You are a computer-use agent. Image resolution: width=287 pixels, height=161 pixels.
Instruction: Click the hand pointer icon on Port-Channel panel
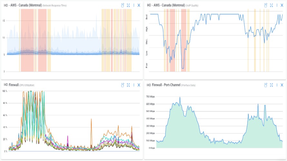click(x=266, y=85)
